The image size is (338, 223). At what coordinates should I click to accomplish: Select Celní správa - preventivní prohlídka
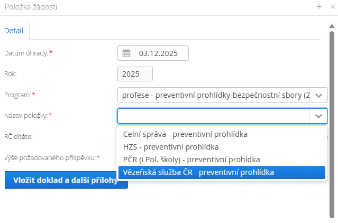[x=185, y=134]
